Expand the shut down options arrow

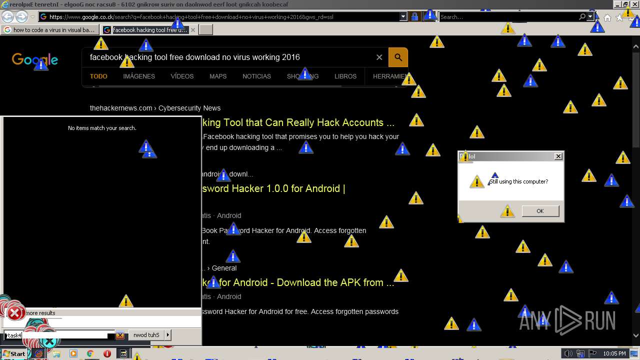pyautogui.click(x=168, y=335)
